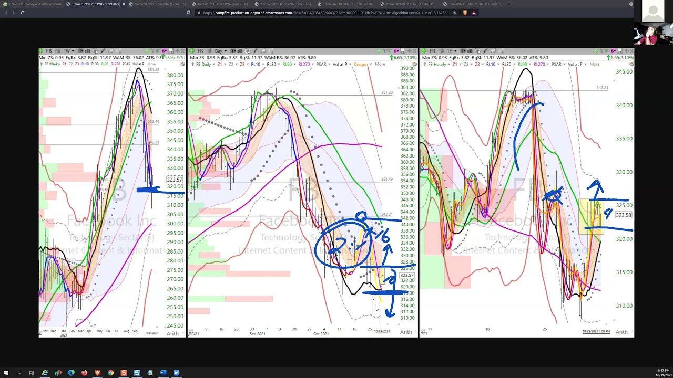Image resolution: width=673 pixels, height=378 pixels.
Task: Click More on the daily chart indicators
Action: (x=380, y=64)
